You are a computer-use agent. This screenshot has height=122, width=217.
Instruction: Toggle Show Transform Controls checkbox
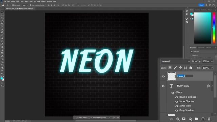tap(31, 5)
